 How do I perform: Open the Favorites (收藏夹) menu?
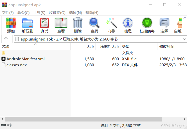pos(57,13)
